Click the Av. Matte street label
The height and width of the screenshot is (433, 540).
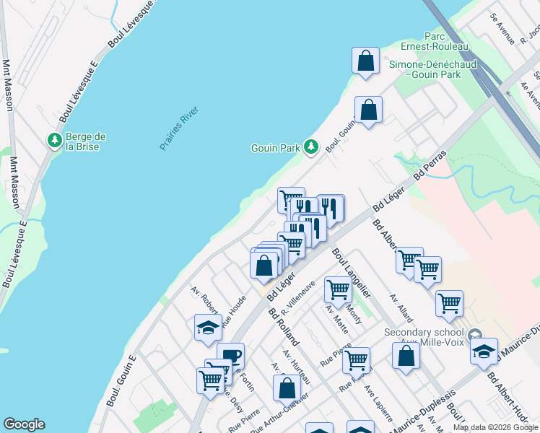[x=337, y=319]
